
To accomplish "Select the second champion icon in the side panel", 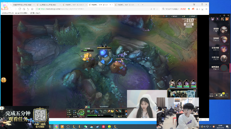I will coord(217,19).
